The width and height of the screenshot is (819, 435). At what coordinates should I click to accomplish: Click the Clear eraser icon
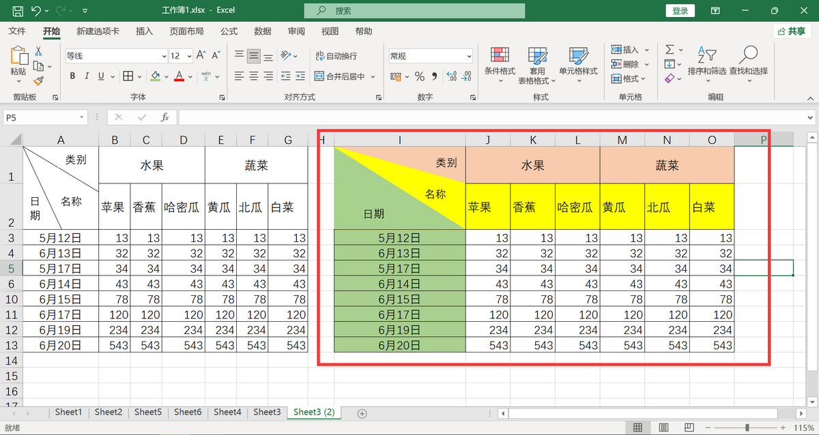(670, 78)
